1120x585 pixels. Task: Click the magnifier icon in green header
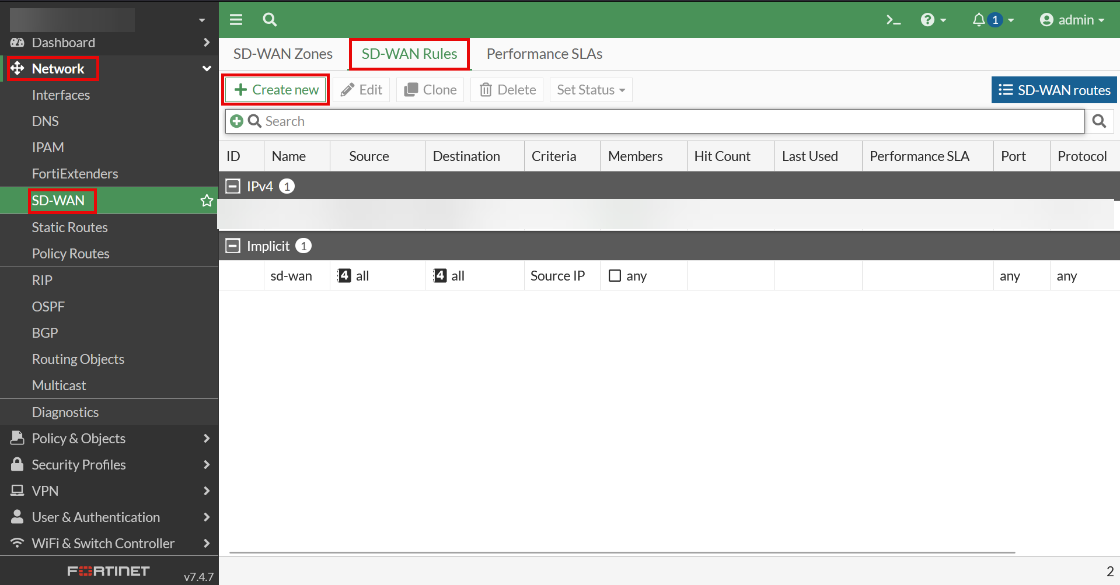click(270, 20)
